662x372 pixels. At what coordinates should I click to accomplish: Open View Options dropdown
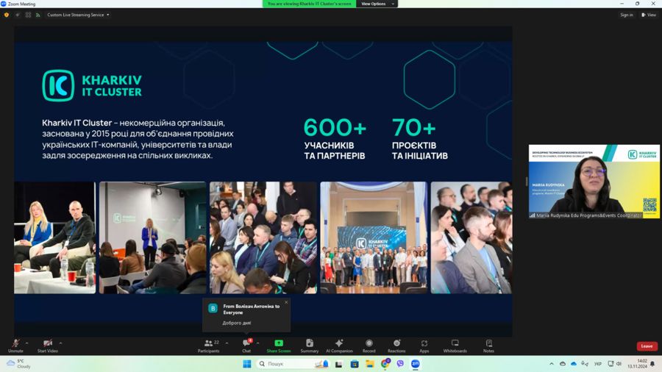377,4
